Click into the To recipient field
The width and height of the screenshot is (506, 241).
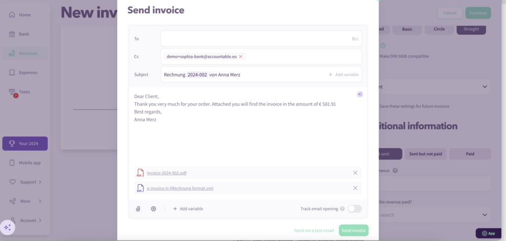pyautogui.click(x=254, y=39)
